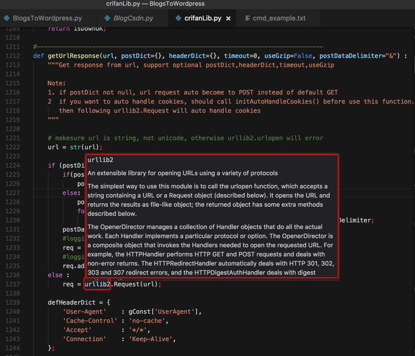Click the timeout=0 parameter
The height and width of the screenshot is (356, 415).
click(241, 56)
